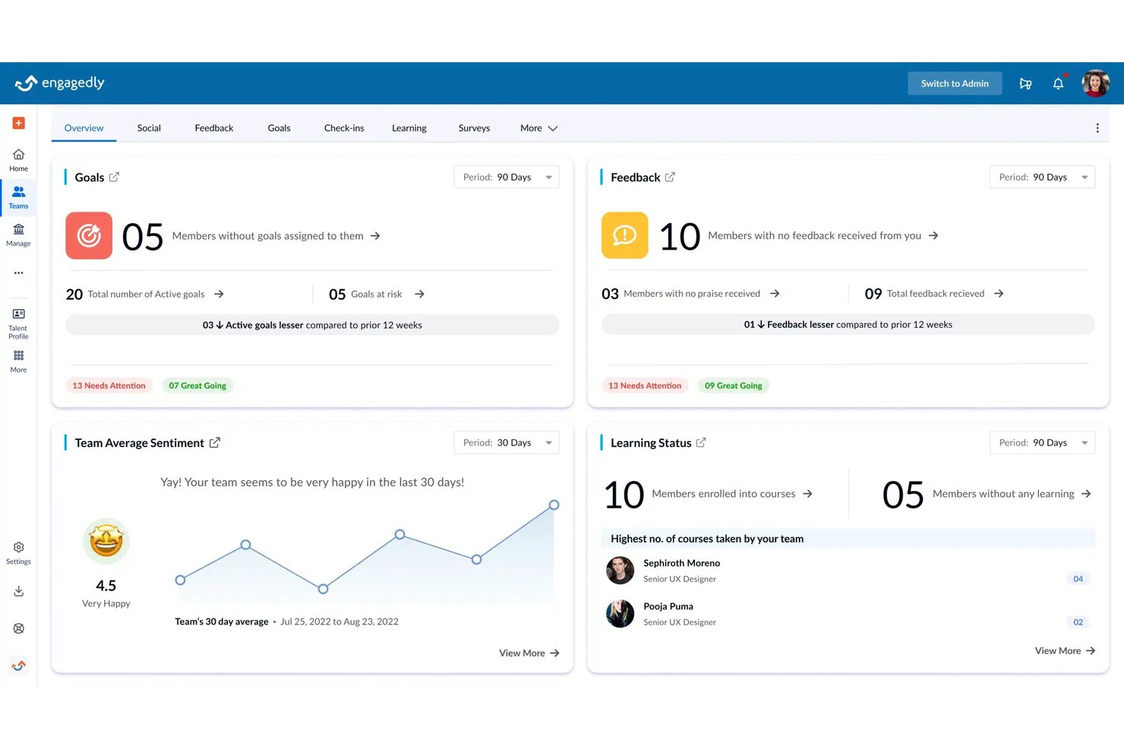
Task: Click the Engagedly logo in header
Action: pyautogui.click(x=60, y=83)
